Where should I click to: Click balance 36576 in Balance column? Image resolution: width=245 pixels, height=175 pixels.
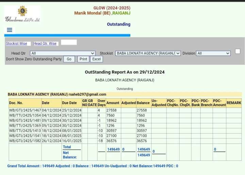pyautogui.click(x=142, y=141)
